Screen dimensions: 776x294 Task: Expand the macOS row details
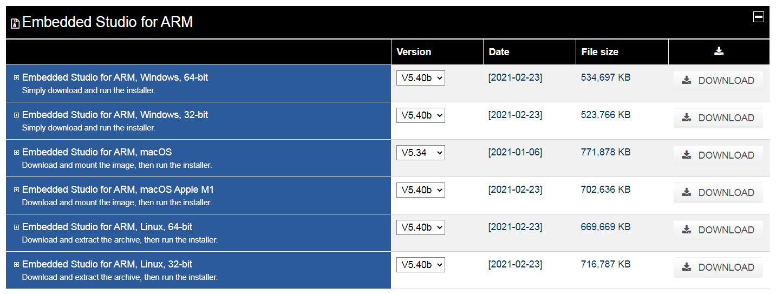(x=16, y=152)
